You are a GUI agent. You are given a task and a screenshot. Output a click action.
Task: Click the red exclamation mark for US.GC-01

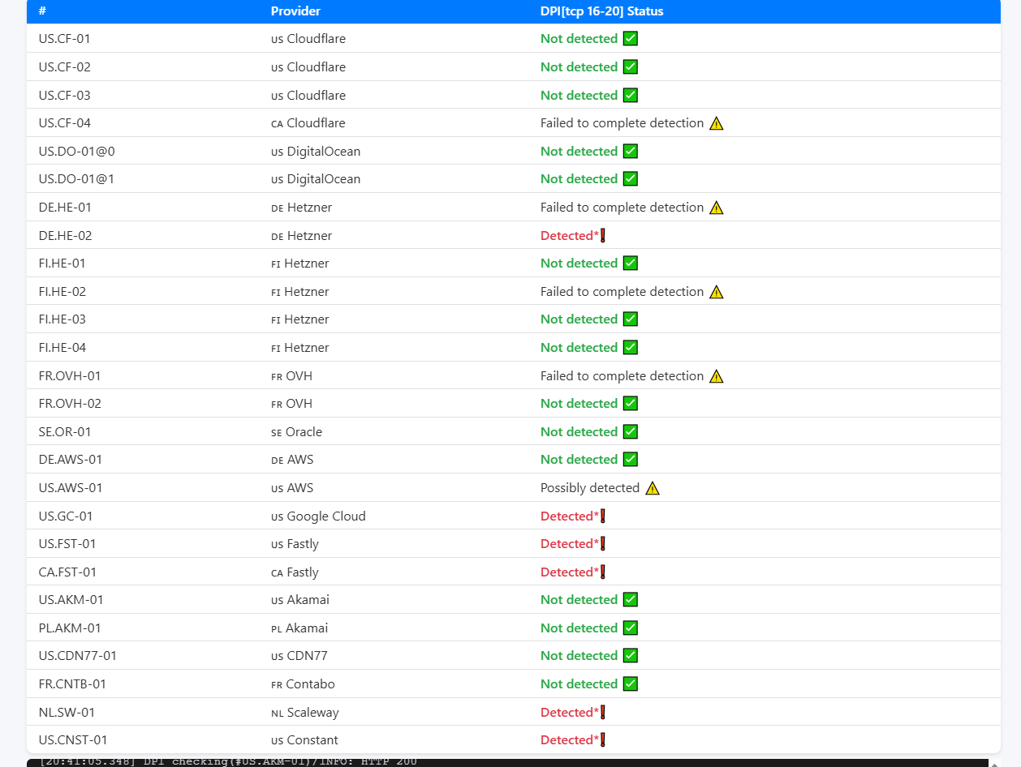click(603, 516)
